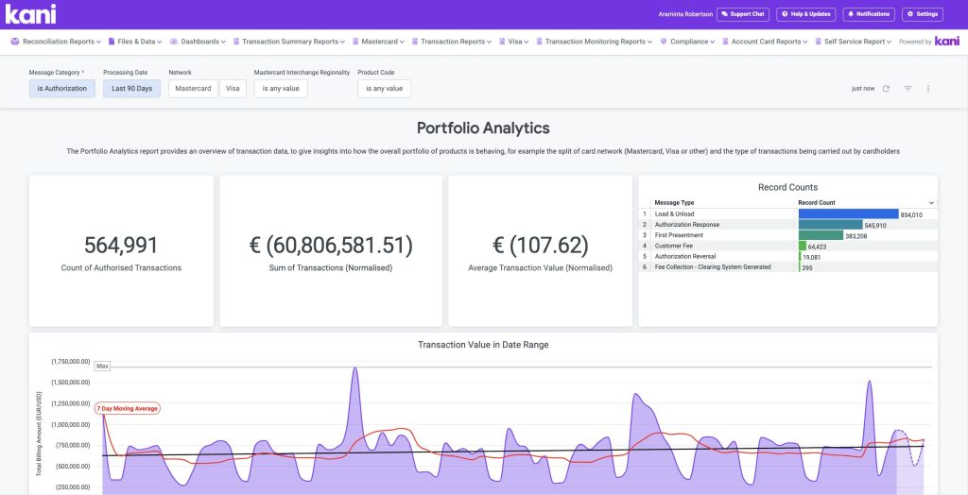The image size is (968, 495).
Task: Click the blue Load & Unload bar
Action: pyautogui.click(x=848, y=214)
